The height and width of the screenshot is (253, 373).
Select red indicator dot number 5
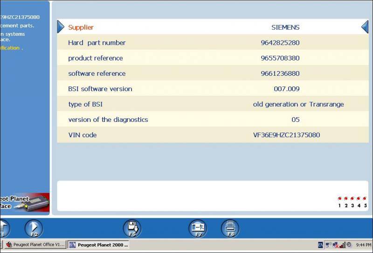point(365,199)
